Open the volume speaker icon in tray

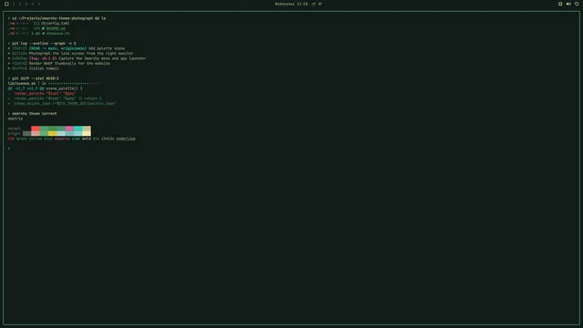(x=568, y=4)
